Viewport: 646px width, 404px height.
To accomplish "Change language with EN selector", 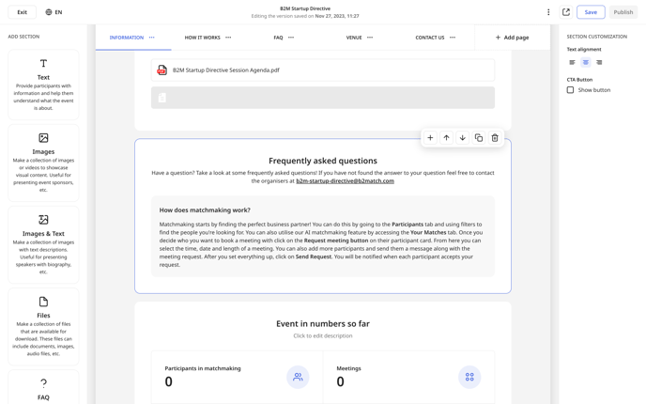I will [54, 12].
